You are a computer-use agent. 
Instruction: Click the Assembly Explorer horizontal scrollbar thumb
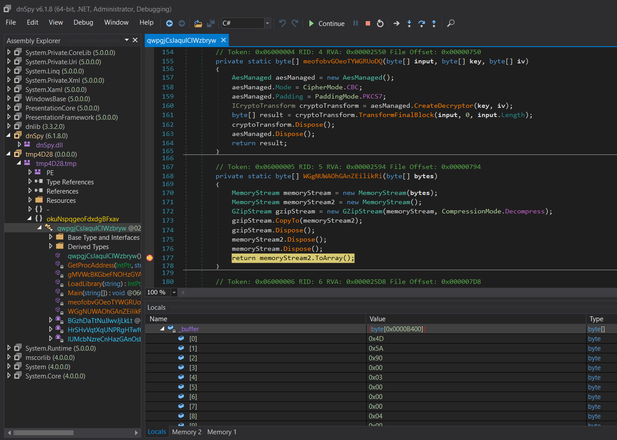[43, 433]
